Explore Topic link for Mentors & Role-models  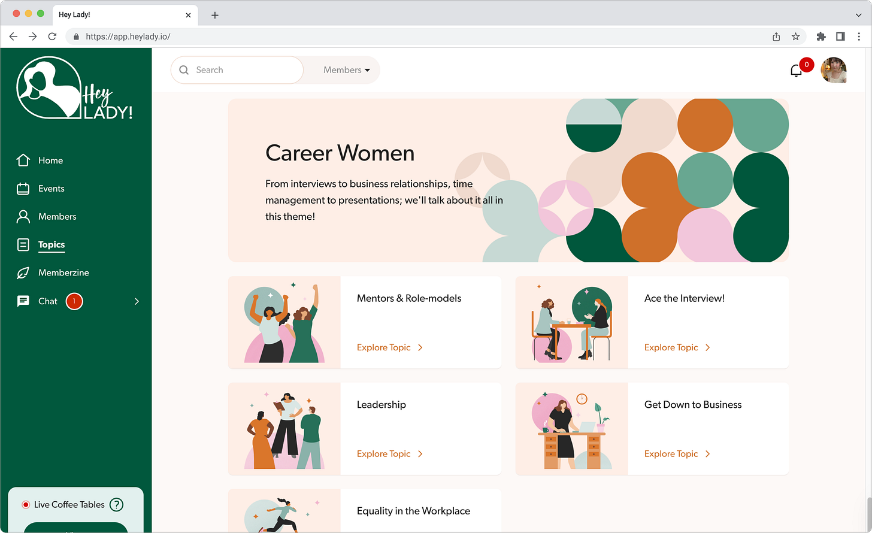(x=390, y=347)
